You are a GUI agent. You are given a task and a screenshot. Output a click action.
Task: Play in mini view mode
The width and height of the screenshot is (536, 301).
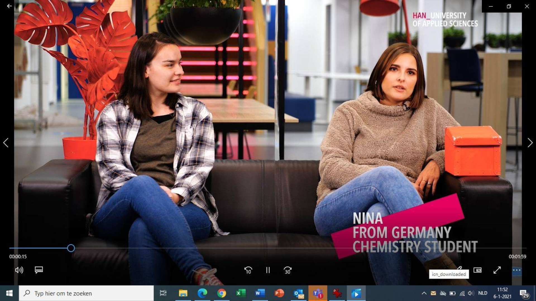click(477, 270)
